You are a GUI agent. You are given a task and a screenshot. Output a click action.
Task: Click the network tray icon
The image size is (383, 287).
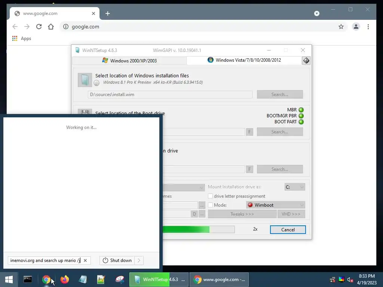click(333, 280)
